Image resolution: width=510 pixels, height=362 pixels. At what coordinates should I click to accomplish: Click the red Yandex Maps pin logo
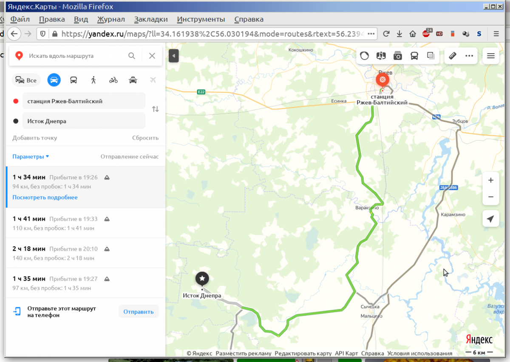coord(19,56)
